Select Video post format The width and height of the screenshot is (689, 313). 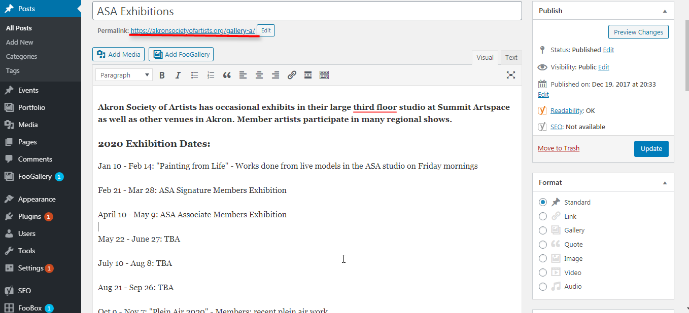click(543, 272)
